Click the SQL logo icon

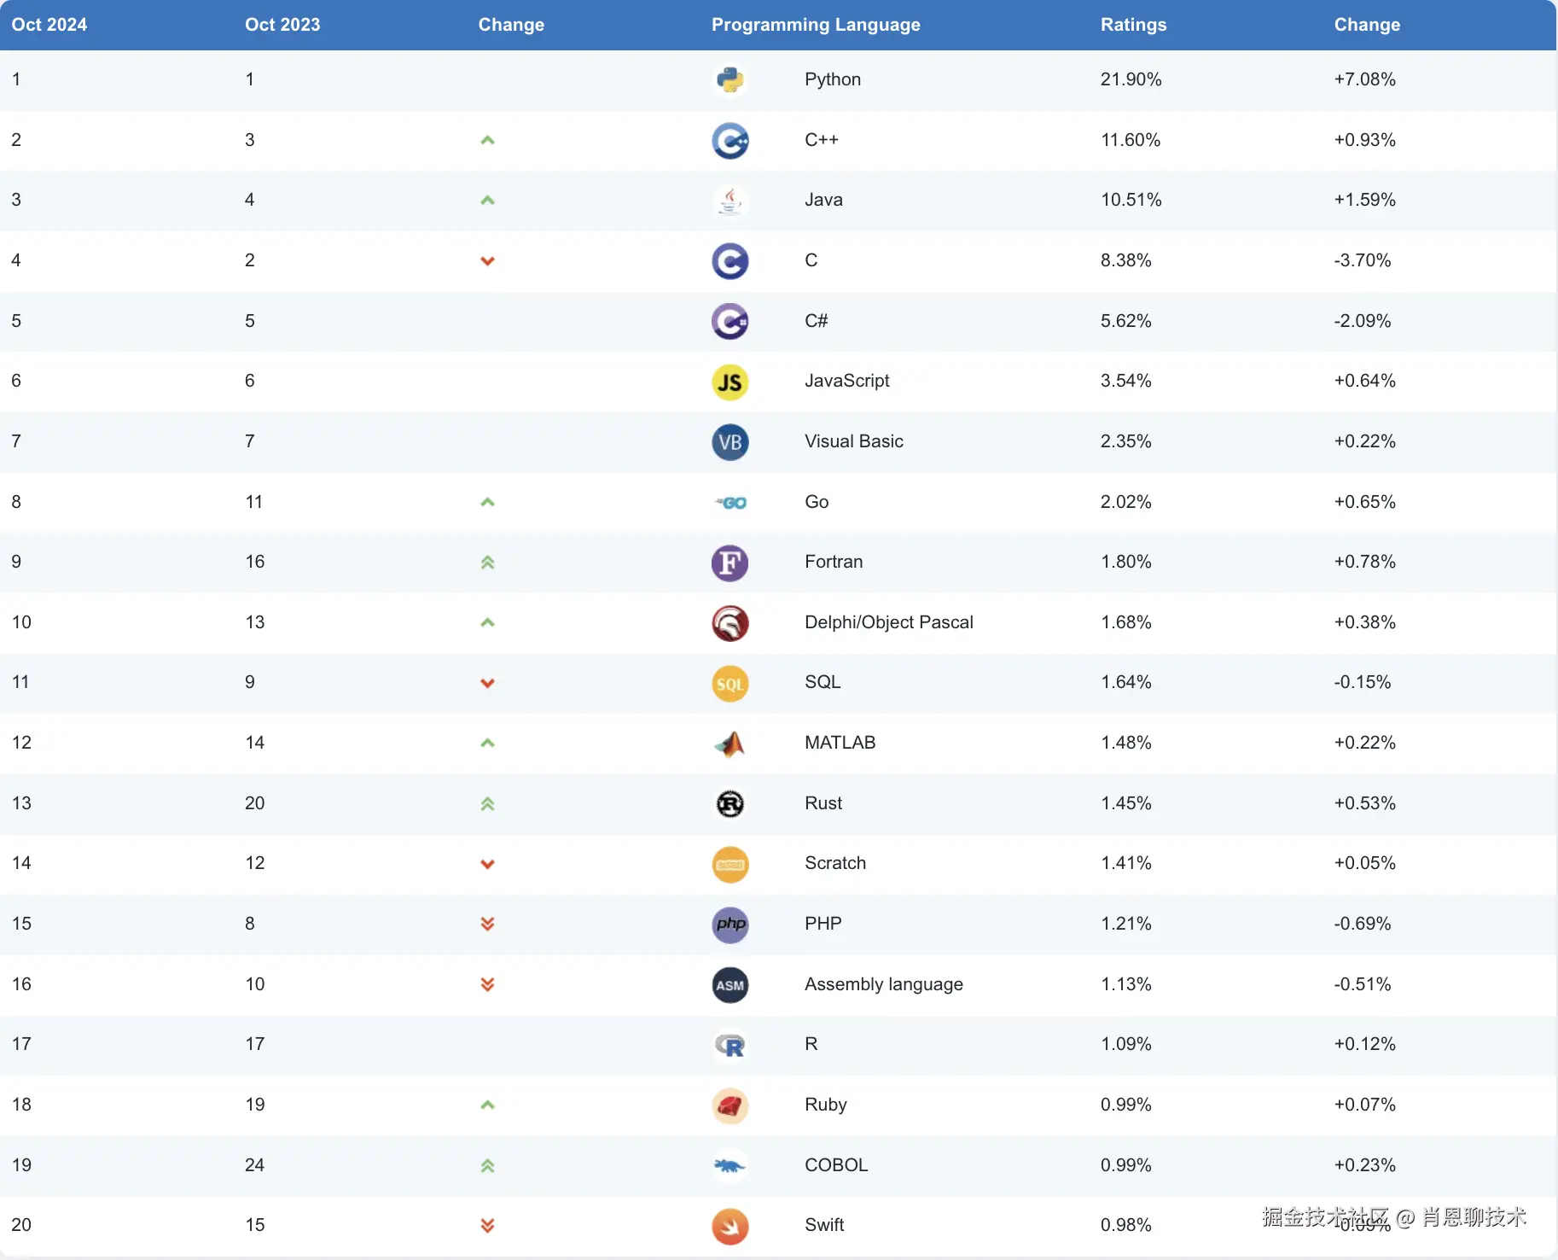[730, 684]
